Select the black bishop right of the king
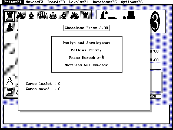This screenshot has height=130, width=173. click(x=64, y=15)
